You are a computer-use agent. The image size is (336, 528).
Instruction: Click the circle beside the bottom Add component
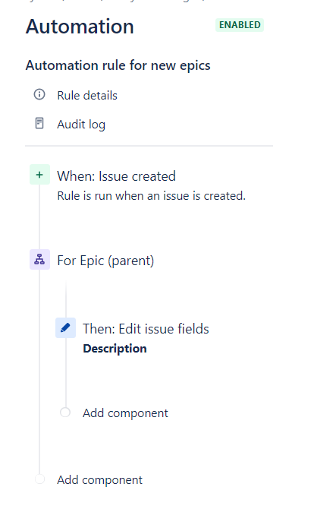point(39,479)
